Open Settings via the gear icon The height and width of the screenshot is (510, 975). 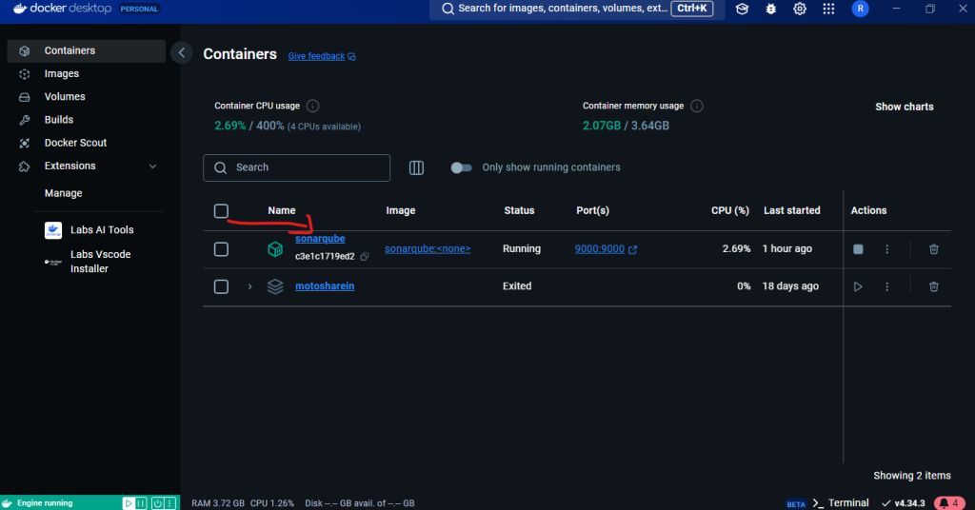coord(800,9)
